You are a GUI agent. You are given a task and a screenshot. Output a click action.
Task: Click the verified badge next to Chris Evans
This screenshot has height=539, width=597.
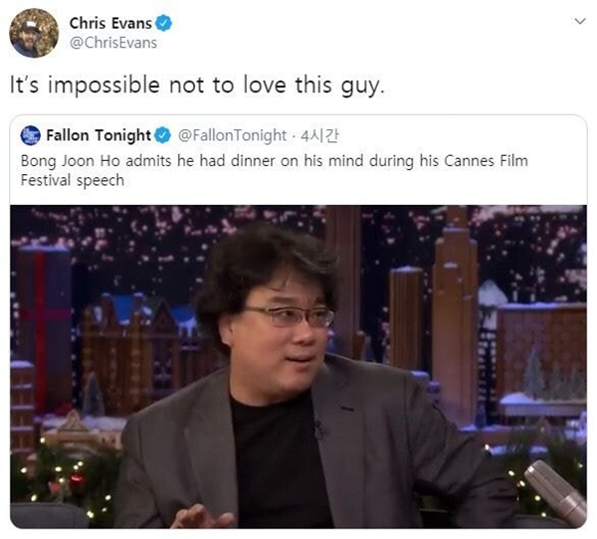(164, 23)
